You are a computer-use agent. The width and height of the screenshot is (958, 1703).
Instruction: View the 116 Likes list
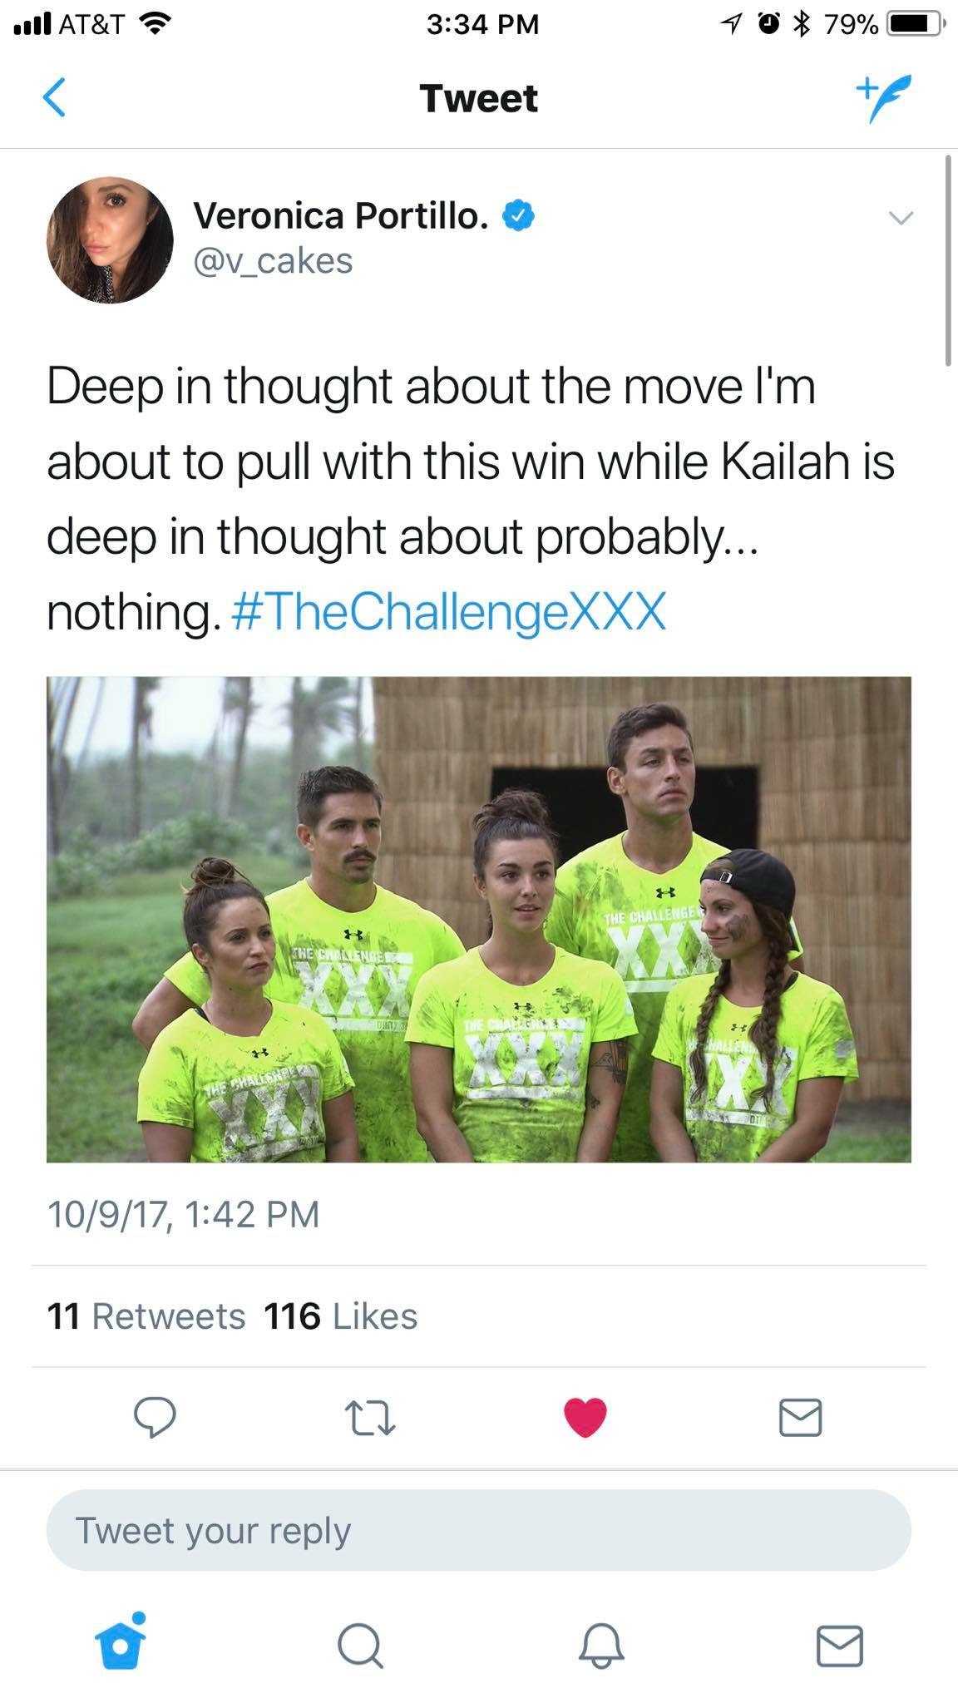341,1316
